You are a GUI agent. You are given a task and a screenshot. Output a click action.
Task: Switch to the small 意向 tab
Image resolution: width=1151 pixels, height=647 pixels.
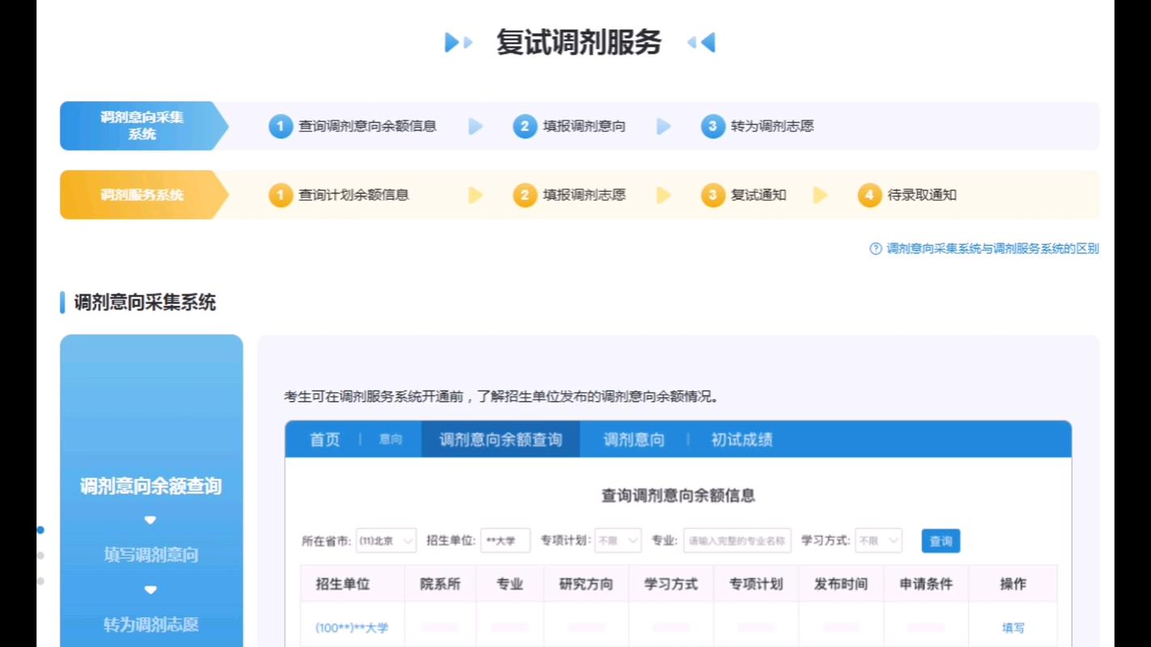click(x=391, y=440)
